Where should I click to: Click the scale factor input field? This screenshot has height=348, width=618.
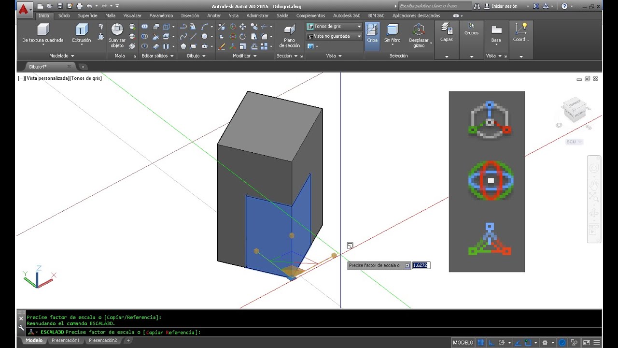[x=421, y=265]
